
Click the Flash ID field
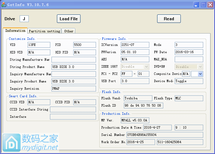[144, 106]
